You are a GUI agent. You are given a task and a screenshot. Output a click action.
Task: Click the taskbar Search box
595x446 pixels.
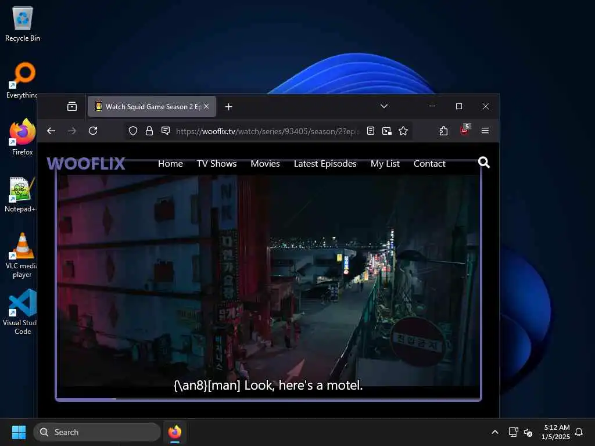pyautogui.click(x=97, y=432)
